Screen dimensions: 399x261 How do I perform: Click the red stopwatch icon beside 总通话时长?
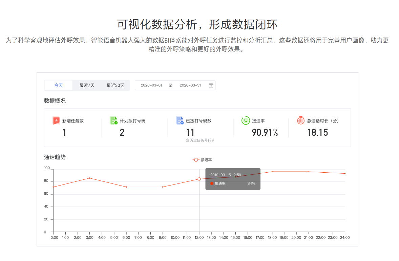pos(301,121)
